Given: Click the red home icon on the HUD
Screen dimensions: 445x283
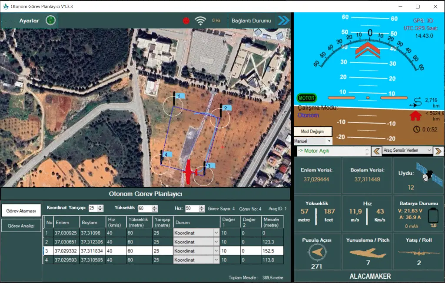Looking at the screenshot, I should click(x=415, y=116).
